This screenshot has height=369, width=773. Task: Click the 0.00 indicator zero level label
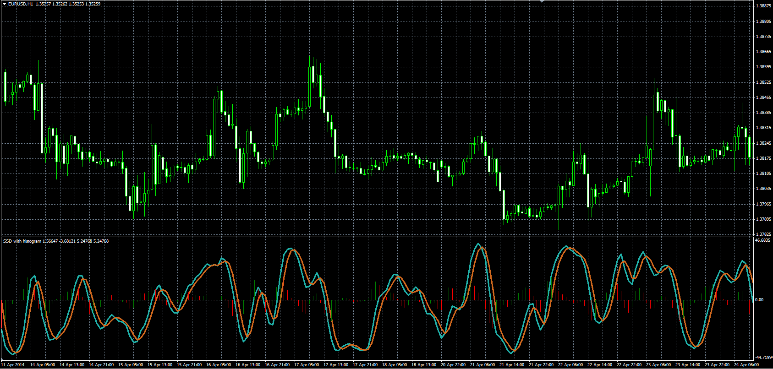tap(759, 300)
